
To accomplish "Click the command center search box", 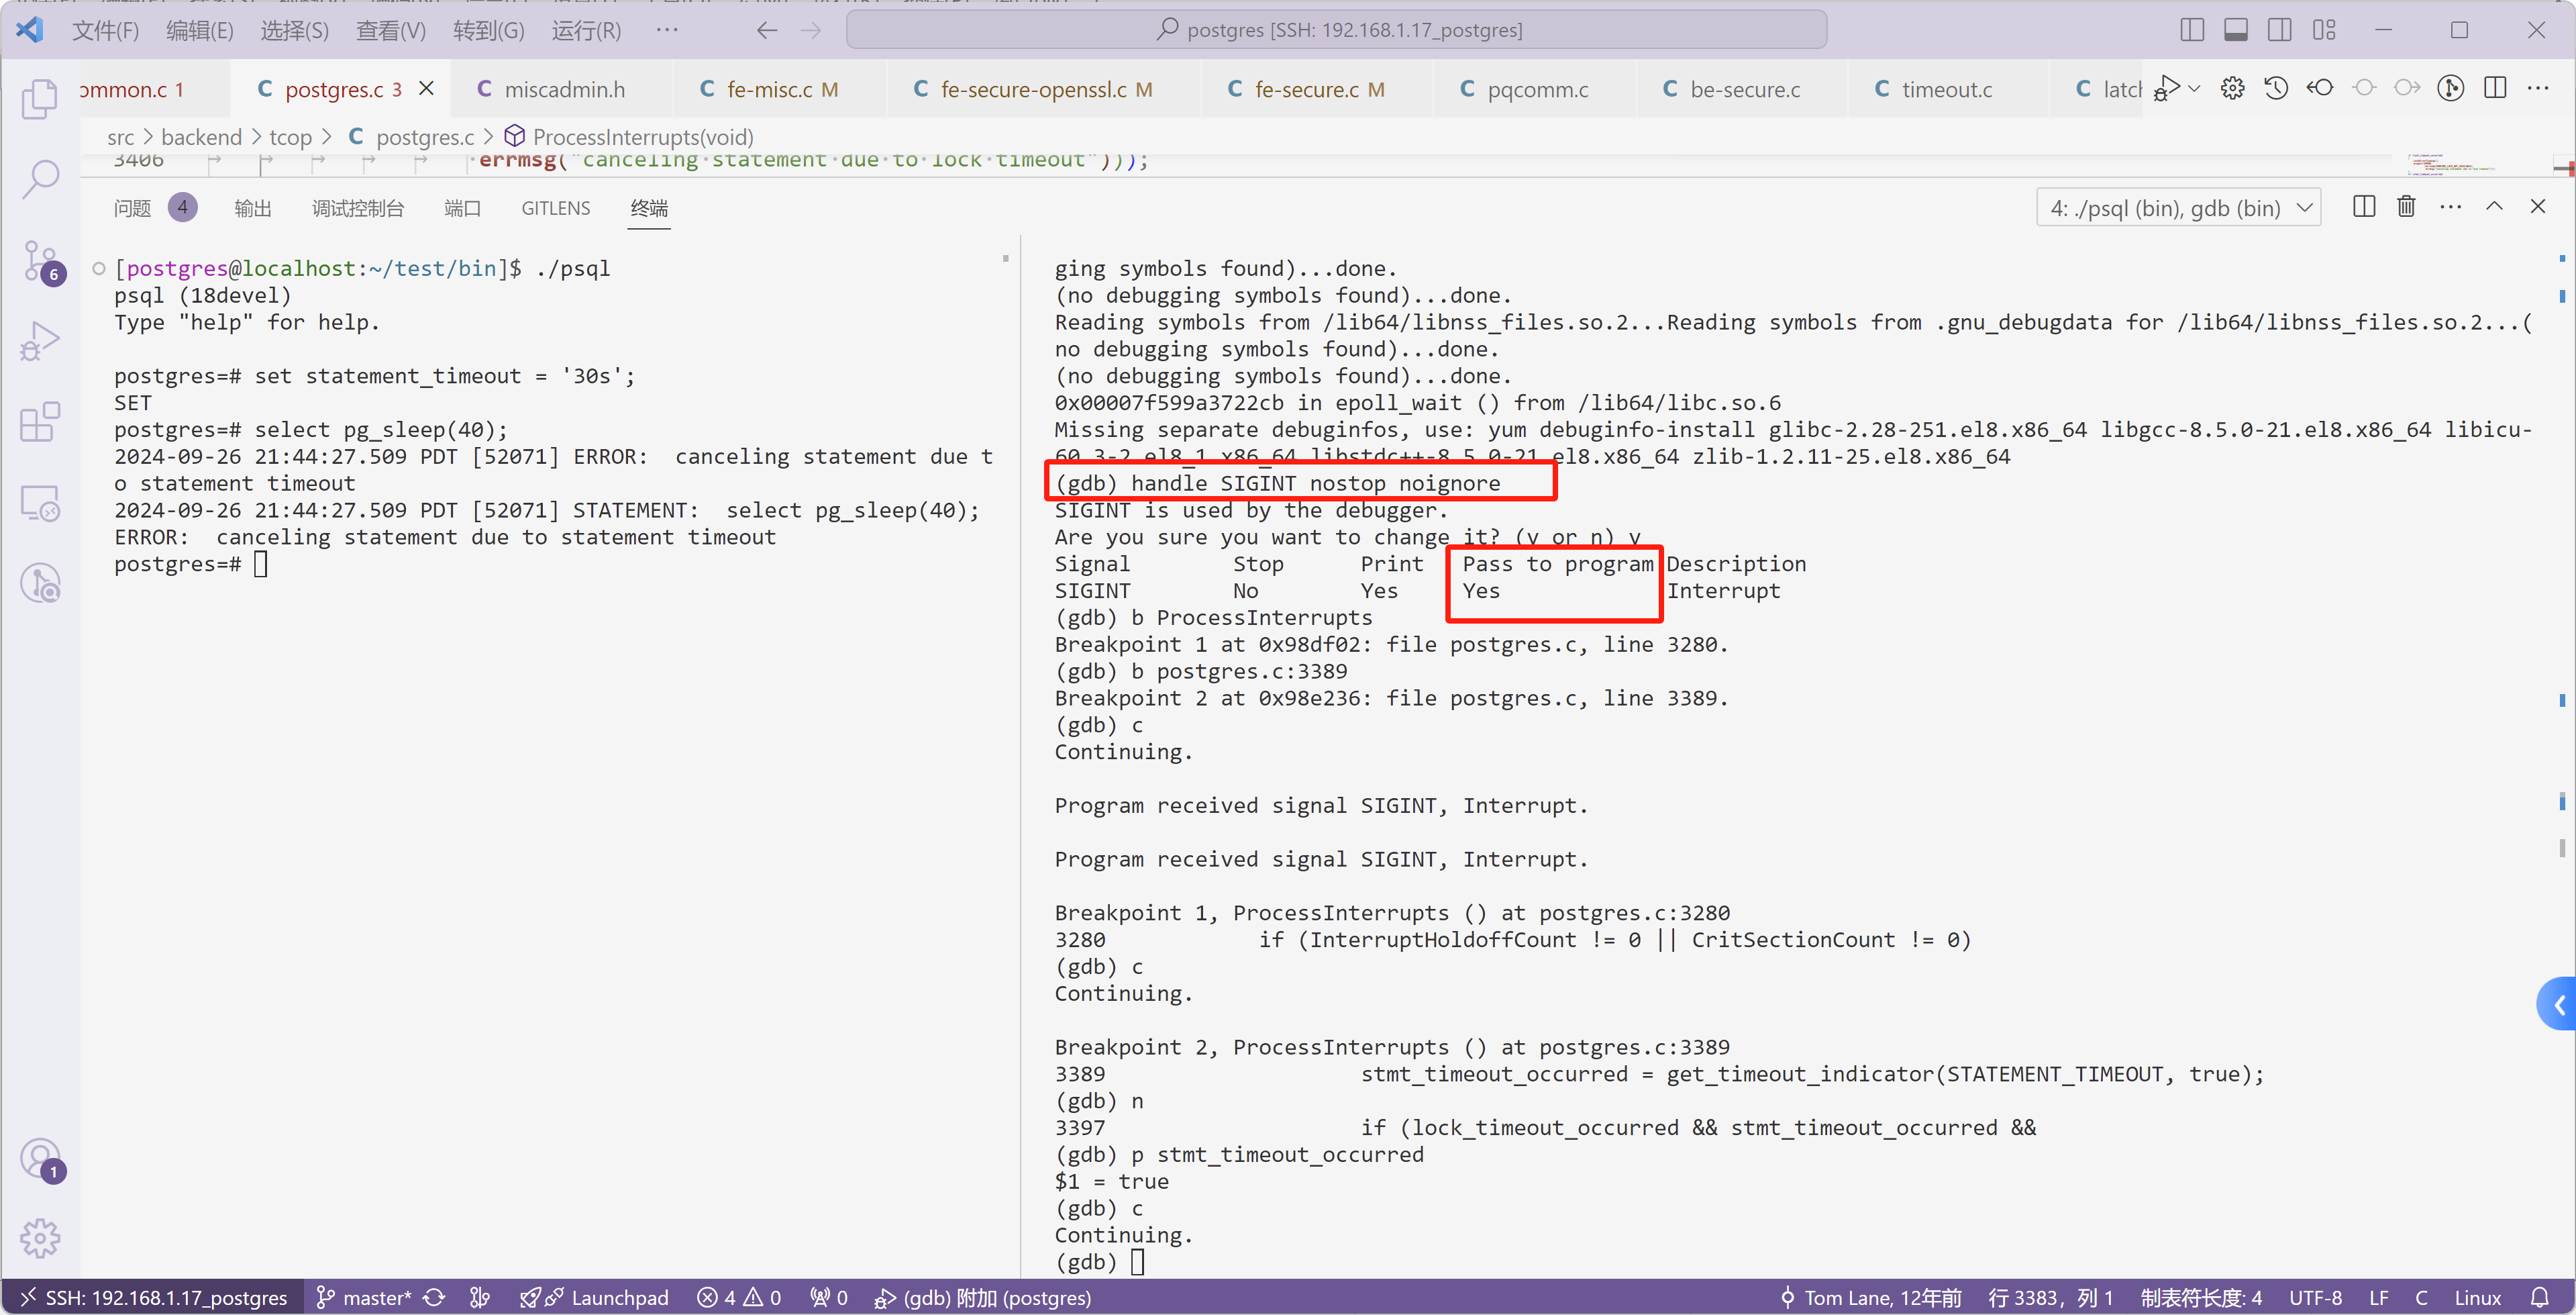I will pos(1336,30).
